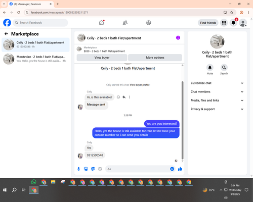
Task: Select the Messenger | Facebook tab
Action: pos(31,4)
